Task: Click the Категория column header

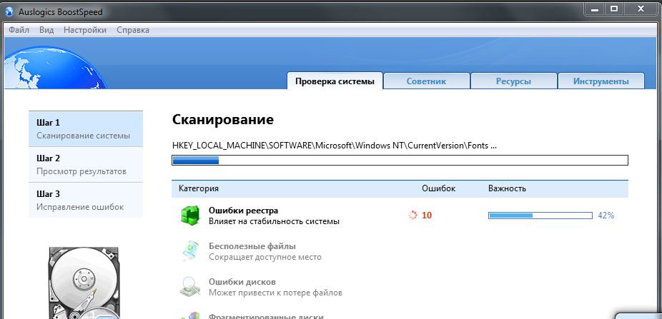Action: click(x=199, y=188)
